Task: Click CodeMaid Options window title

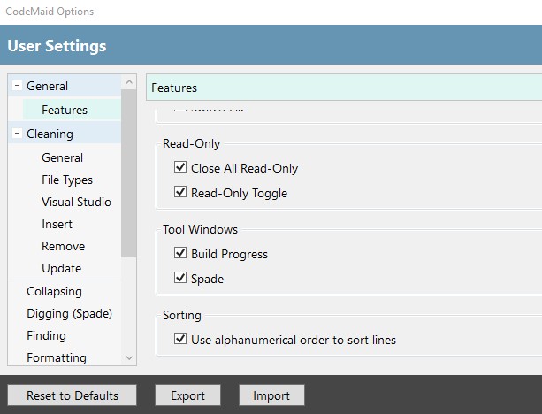Action: click(x=50, y=11)
